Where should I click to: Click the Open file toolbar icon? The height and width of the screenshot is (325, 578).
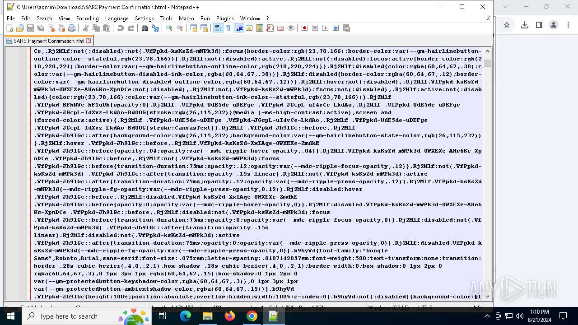tap(20, 28)
